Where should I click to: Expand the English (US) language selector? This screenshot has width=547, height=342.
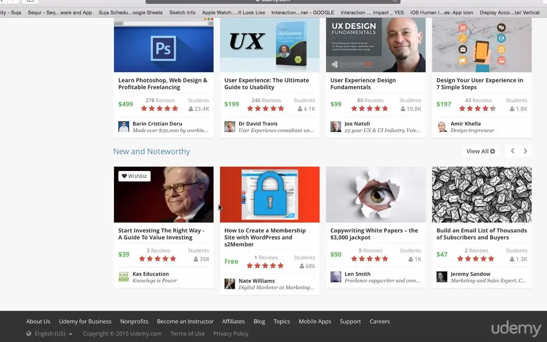50,333
